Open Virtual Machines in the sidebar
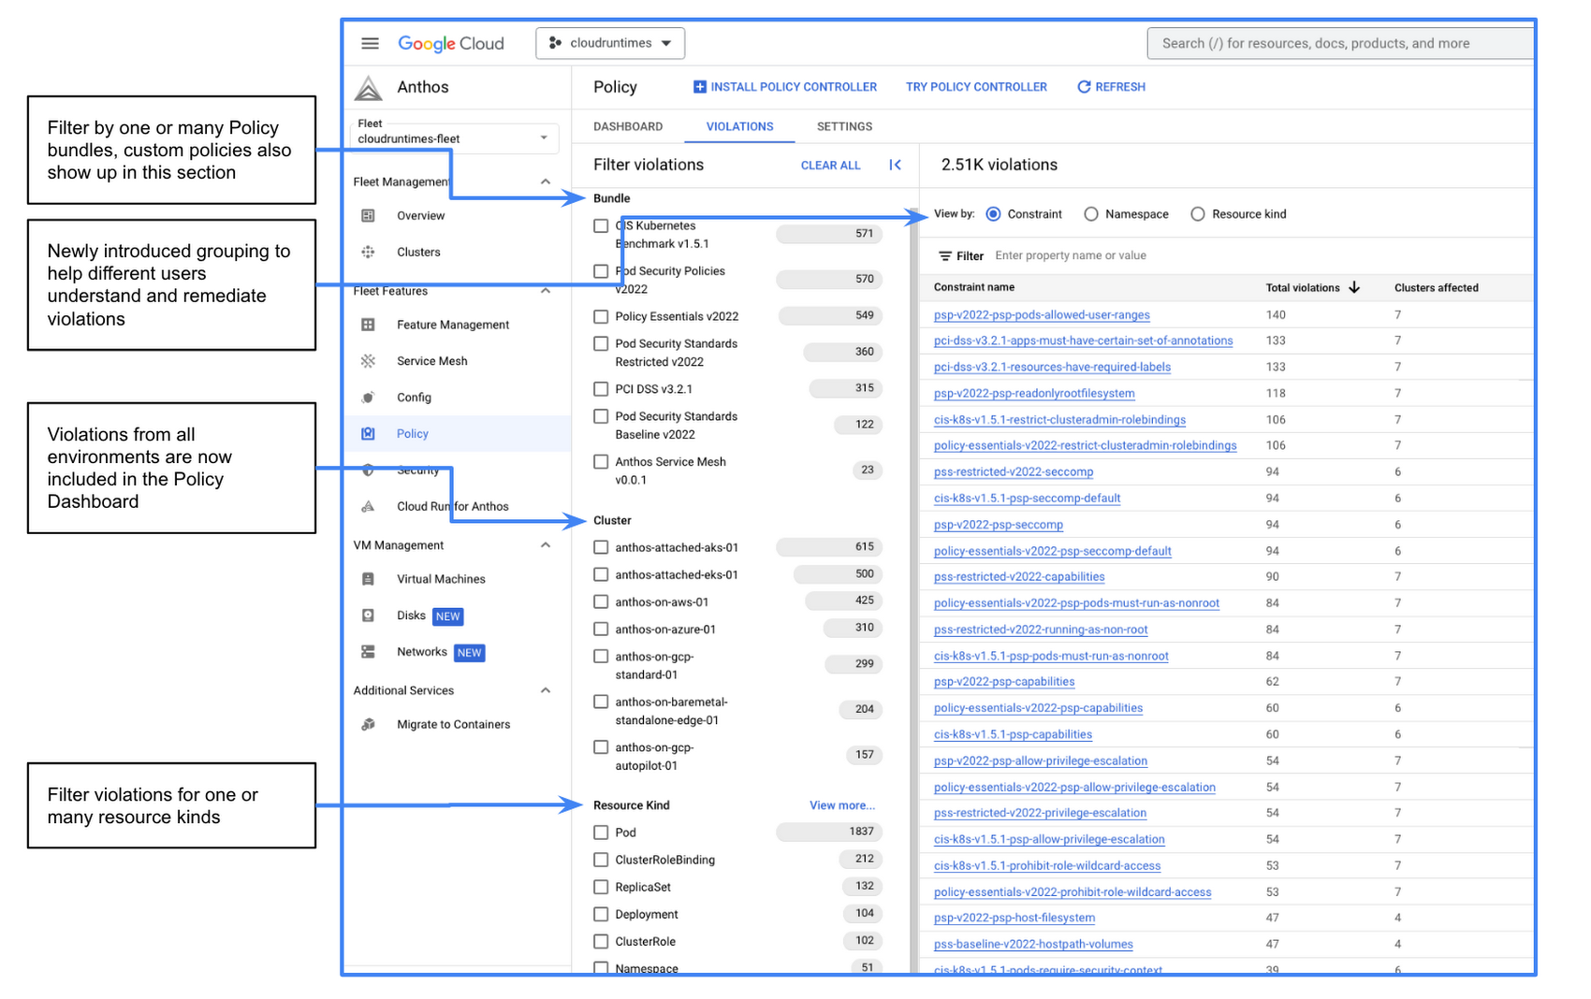This screenshot has width=1591, height=999. (441, 580)
